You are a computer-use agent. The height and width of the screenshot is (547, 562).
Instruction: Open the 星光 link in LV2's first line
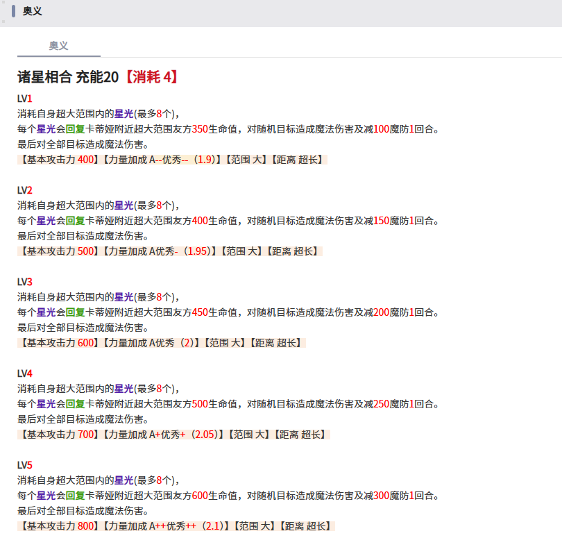pos(124,205)
